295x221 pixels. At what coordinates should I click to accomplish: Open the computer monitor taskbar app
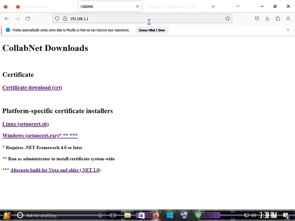point(184,215)
